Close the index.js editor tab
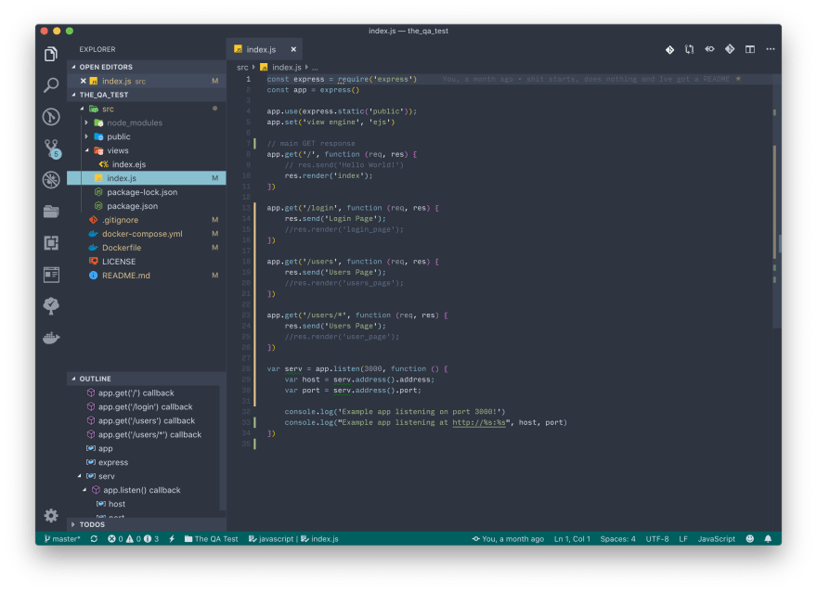The height and width of the screenshot is (592, 817). [293, 49]
